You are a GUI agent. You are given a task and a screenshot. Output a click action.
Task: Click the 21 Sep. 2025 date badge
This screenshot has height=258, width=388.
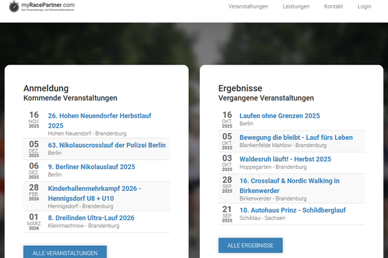[x=227, y=214]
